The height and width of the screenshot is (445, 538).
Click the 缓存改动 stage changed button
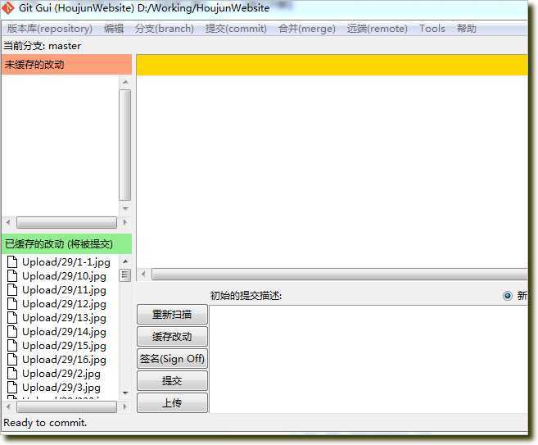(172, 337)
